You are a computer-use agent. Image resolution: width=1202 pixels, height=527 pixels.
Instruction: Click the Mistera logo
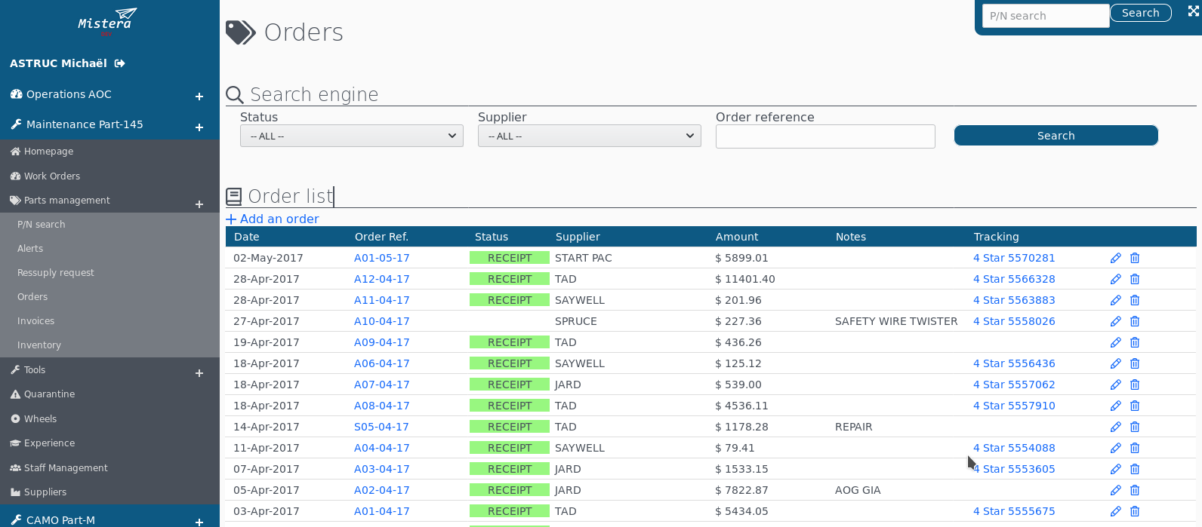click(x=107, y=21)
